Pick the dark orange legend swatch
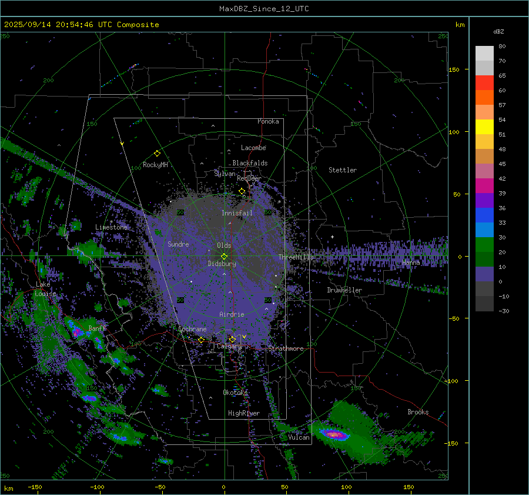This screenshot has height=495, width=529. click(484, 97)
